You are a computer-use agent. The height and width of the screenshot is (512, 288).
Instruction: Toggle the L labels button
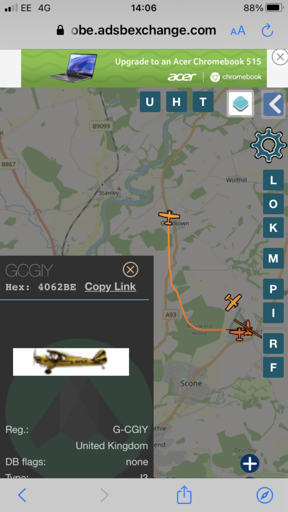(273, 180)
